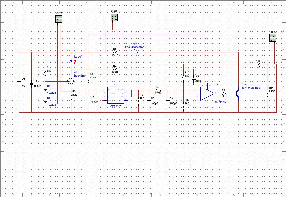Click the U1 AD711KN op-amp triangle
The height and width of the screenshot is (197, 286).
tap(207, 94)
